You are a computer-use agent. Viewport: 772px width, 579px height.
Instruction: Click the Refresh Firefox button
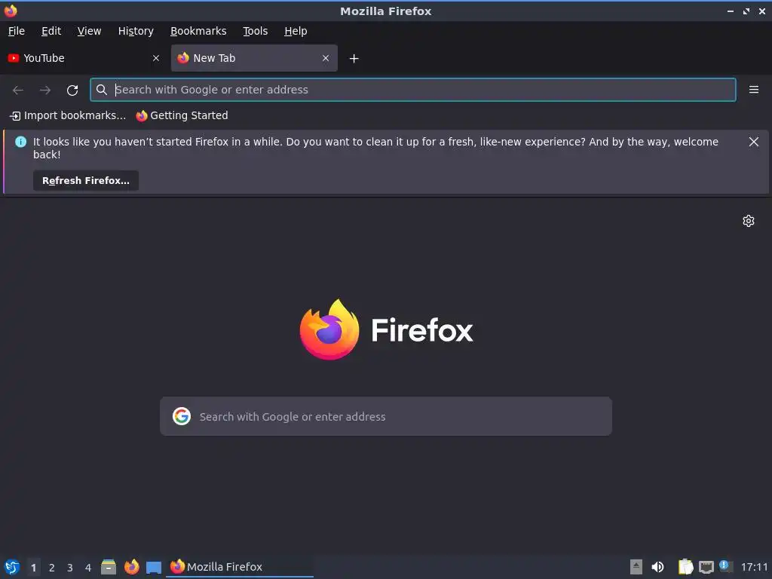coord(86,181)
